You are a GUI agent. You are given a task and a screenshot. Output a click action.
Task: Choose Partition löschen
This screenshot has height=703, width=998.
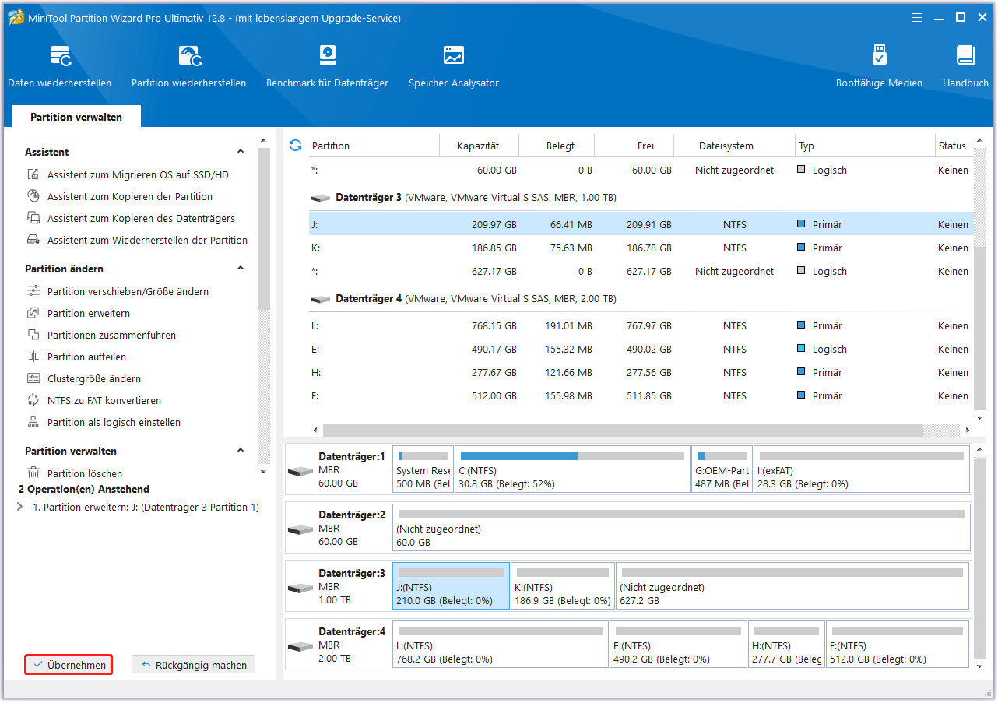pos(85,473)
